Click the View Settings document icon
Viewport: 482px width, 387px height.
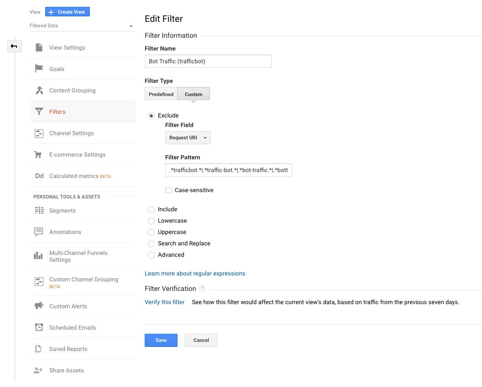coord(39,47)
